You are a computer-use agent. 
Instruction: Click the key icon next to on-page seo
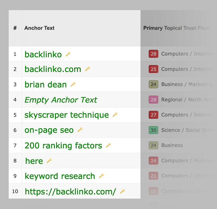80,130
